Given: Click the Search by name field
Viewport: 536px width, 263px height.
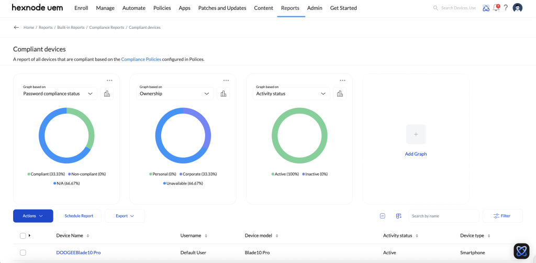Looking at the screenshot, I should coord(443,216).
